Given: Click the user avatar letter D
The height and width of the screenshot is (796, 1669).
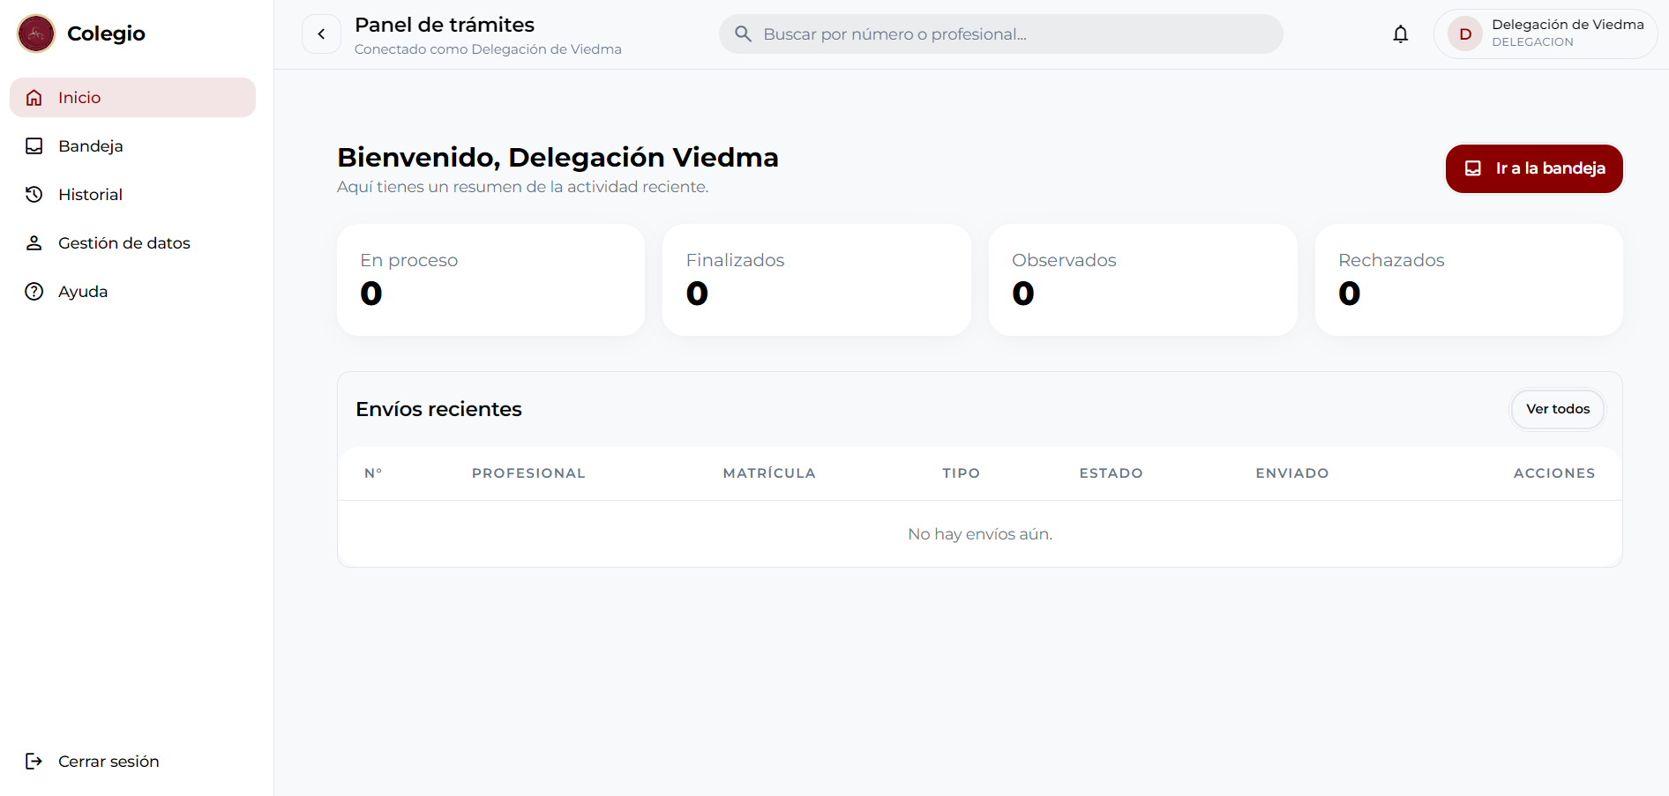Looking at the screenshot, I should tap(1464, 34).
